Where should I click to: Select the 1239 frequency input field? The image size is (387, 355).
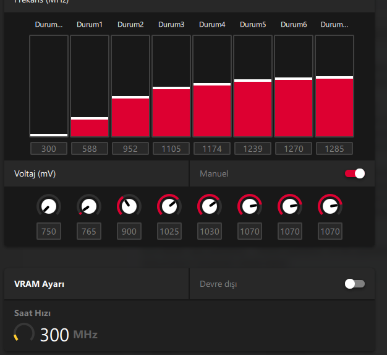pyautogui.click(x=253, y=149)
